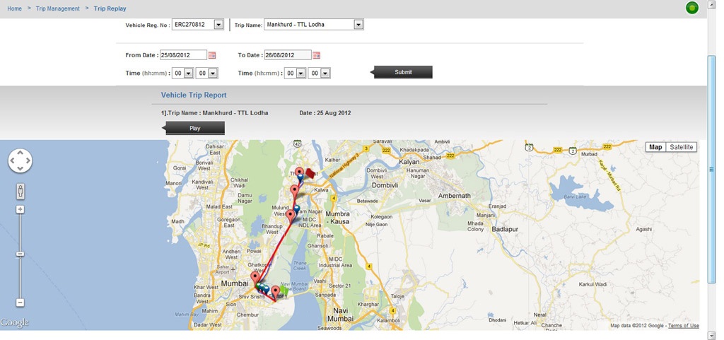The height and width of the screenshot is (340, 724).
Task: Select the red pin north of Mulund West
Action: click(x=295, y=191)
